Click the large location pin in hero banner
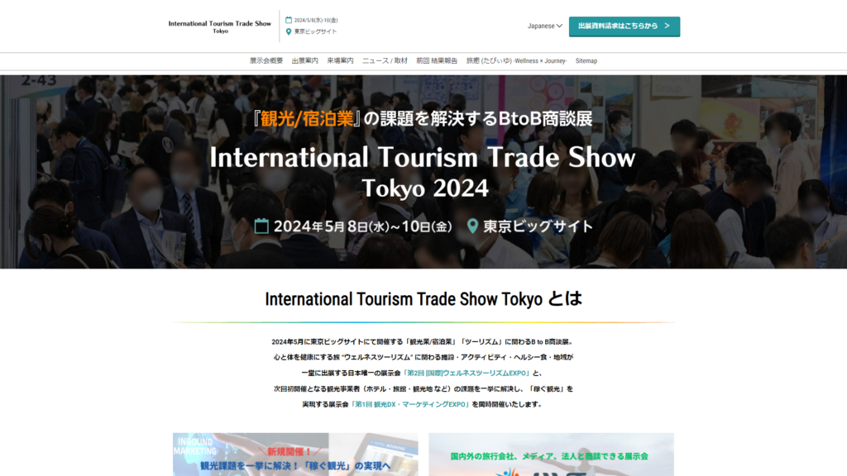Screen dimensions: 847x476 pos(472,226)
